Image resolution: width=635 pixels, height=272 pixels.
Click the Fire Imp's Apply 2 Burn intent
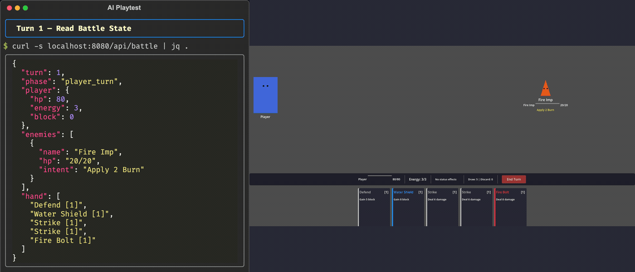click(x=546, y=110)
